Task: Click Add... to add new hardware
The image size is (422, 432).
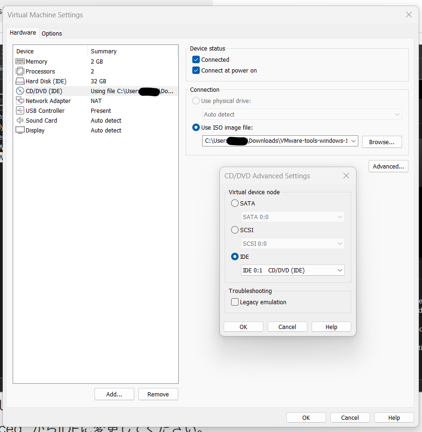Action: point(114,394)
